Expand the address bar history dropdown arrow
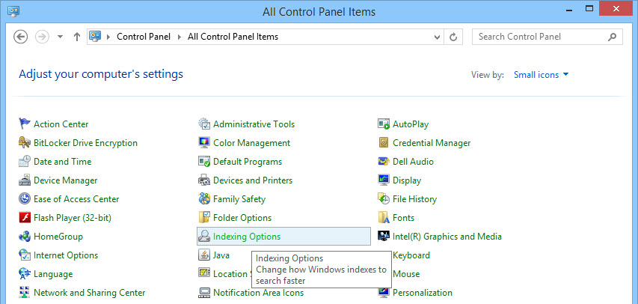 437,37
